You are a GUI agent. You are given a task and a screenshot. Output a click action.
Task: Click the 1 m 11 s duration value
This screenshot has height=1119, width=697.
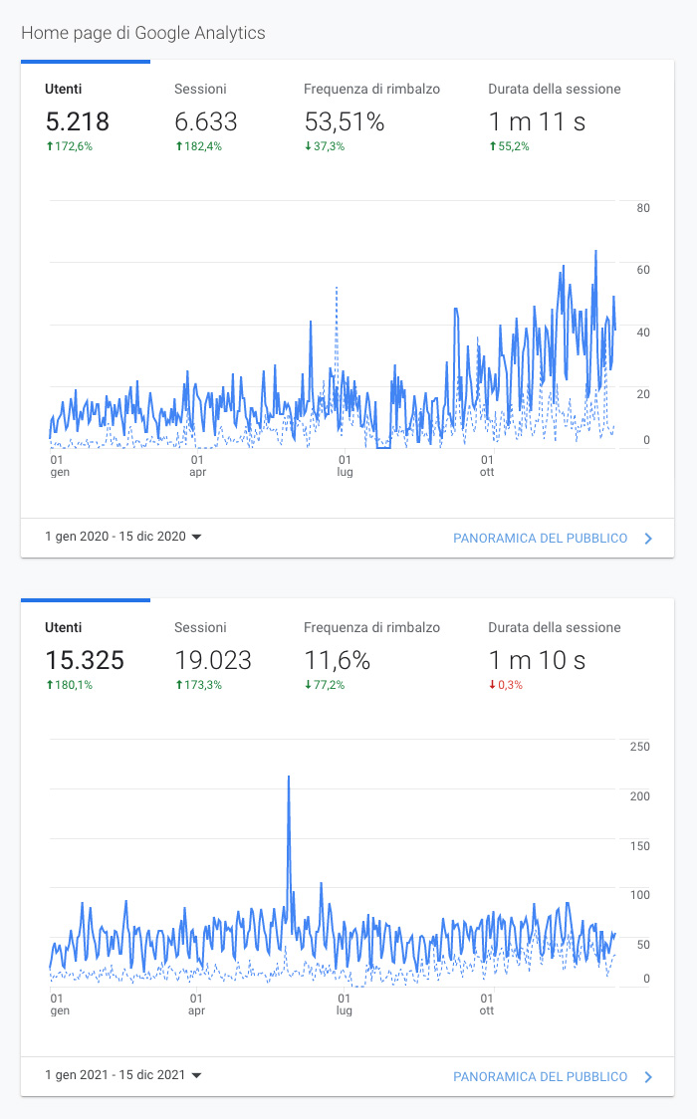click(537, 122)
